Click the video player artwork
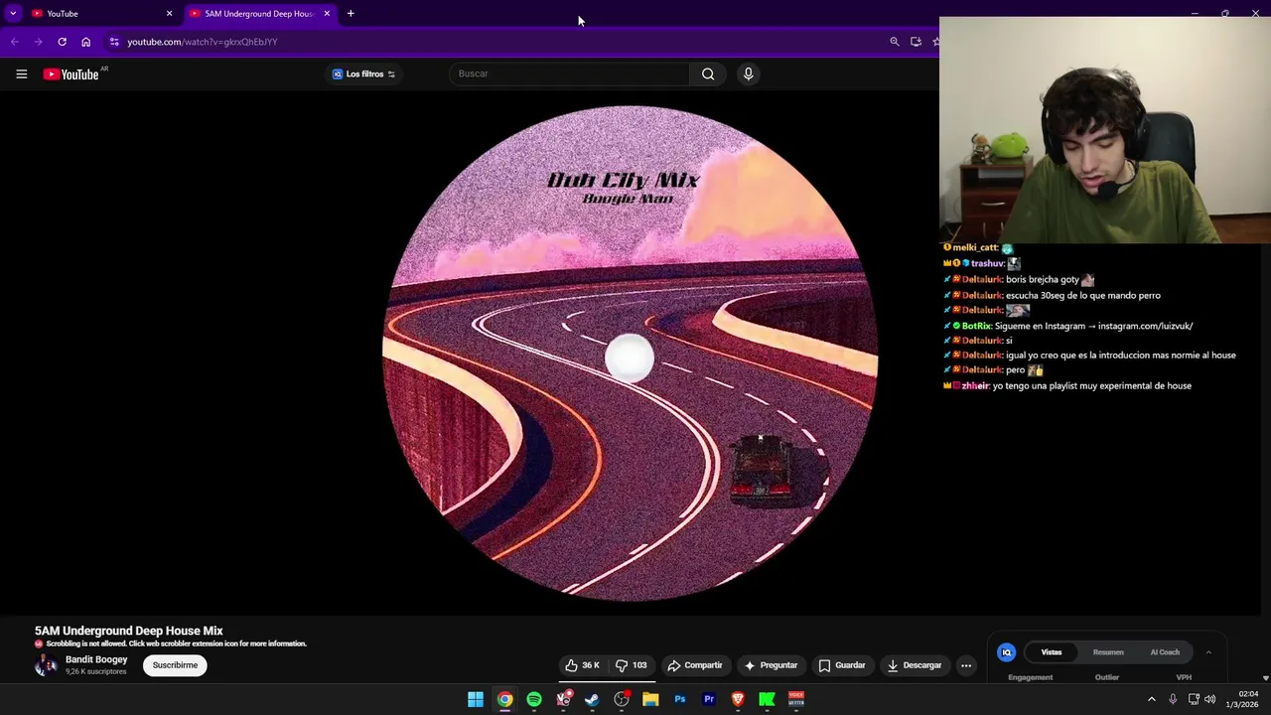The width and height of the screenshot is (1271, 715). click(x=630, y=353)
